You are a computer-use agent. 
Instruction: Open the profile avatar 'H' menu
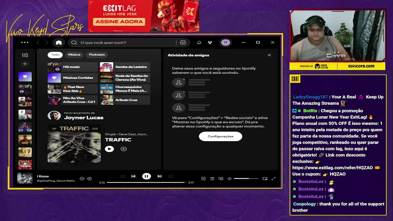pos(226,42)
